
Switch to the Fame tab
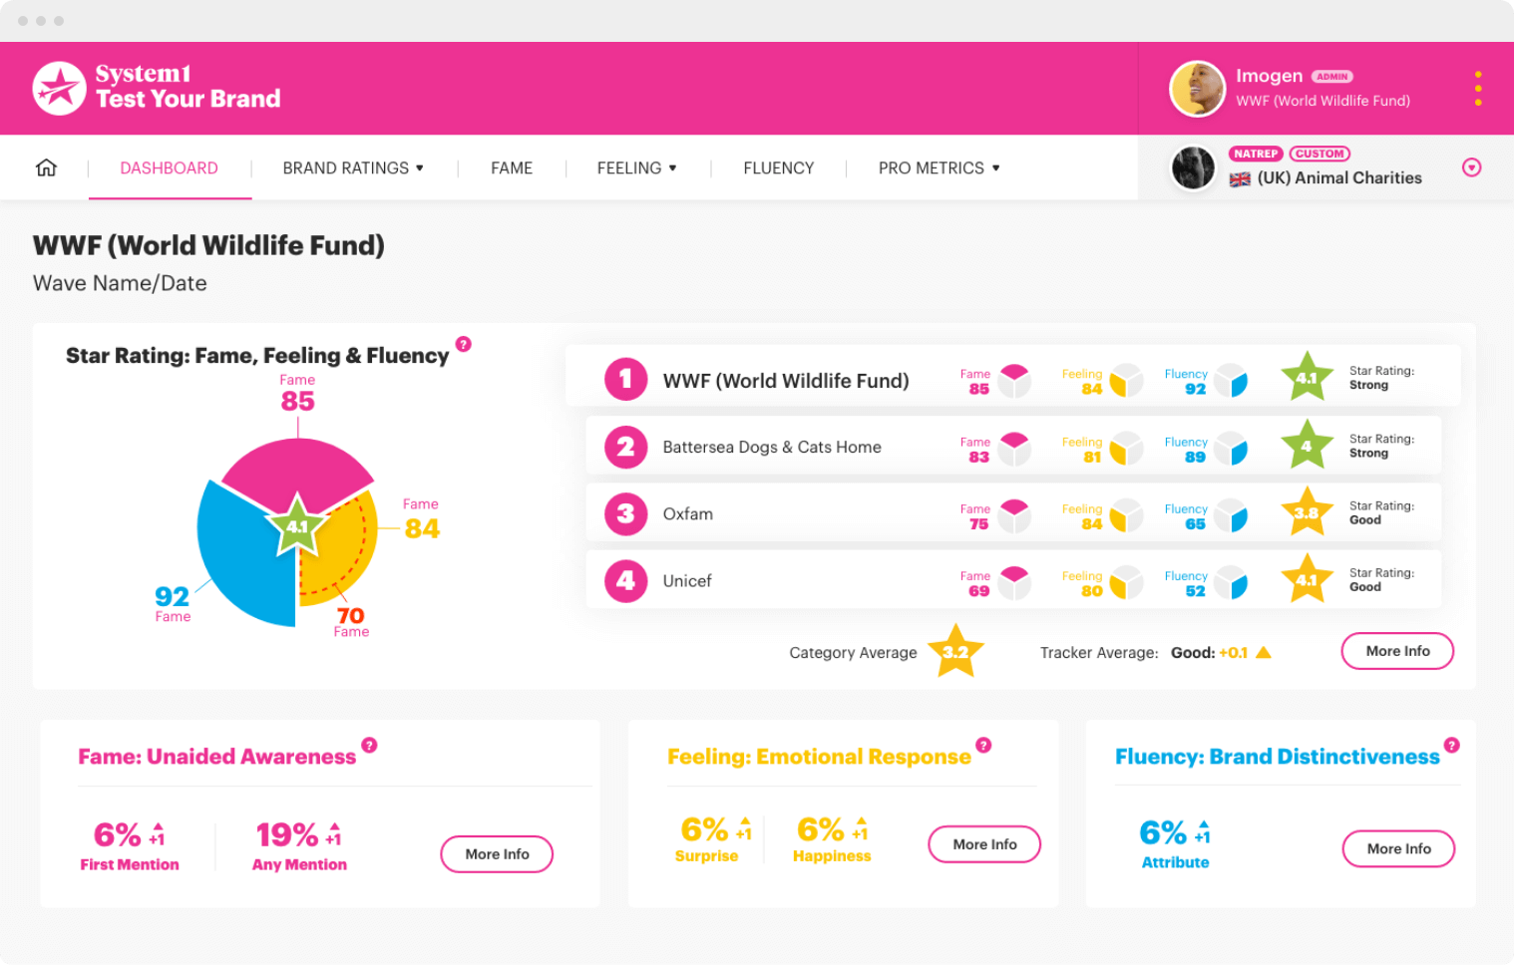pyautogui.click(x=512, y=167)
